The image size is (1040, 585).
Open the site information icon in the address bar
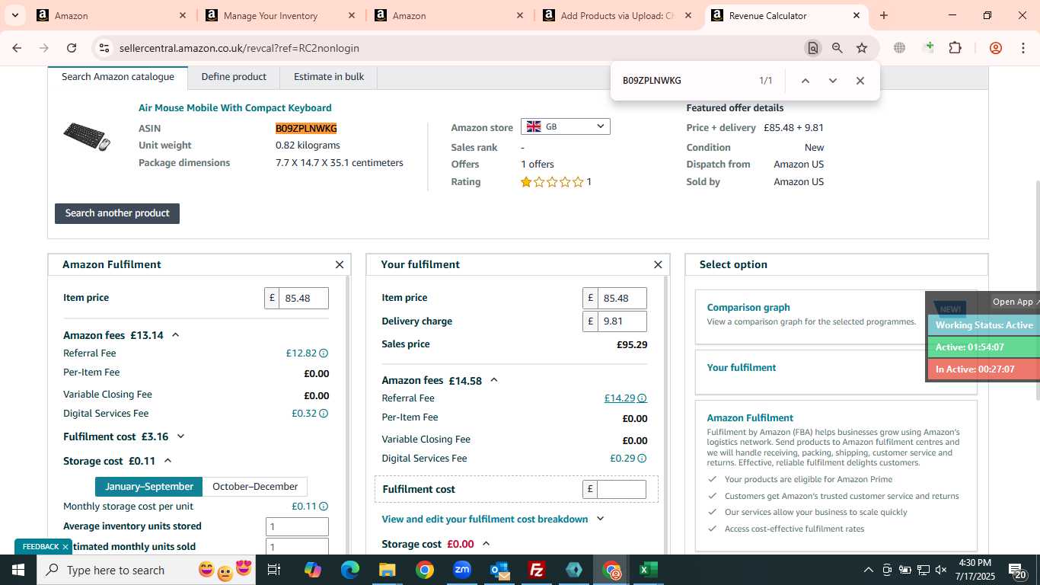point(104,48)
